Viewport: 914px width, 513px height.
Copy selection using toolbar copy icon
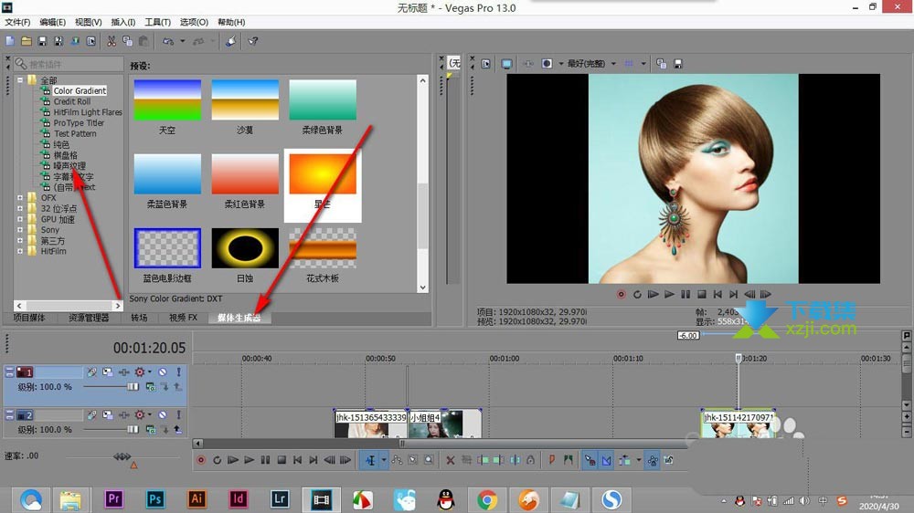(127, 41)
